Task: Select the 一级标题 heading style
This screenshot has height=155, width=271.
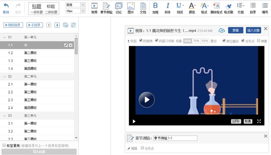Action: coord(37,9)
